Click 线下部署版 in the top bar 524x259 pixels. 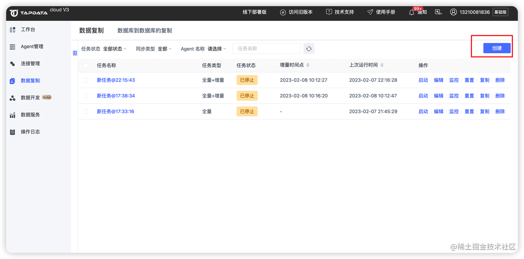[x=255, y=12]
